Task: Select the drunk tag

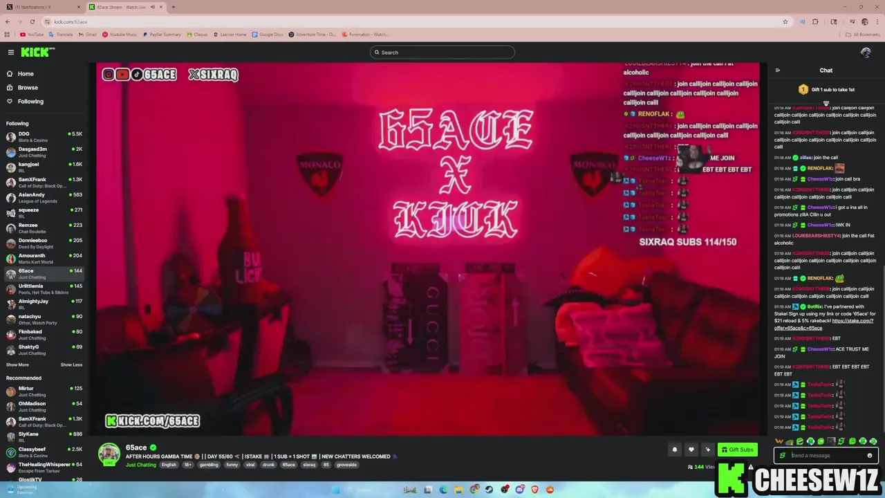Action: (268, 465)
